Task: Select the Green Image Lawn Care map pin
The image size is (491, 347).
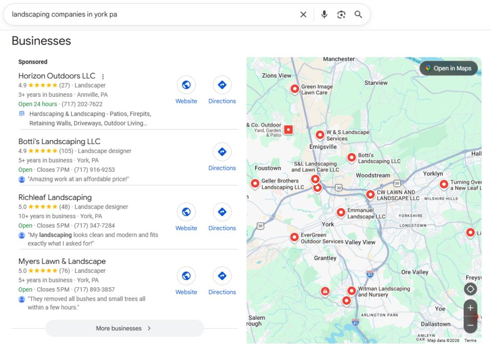Action: [x=294, y=89]
